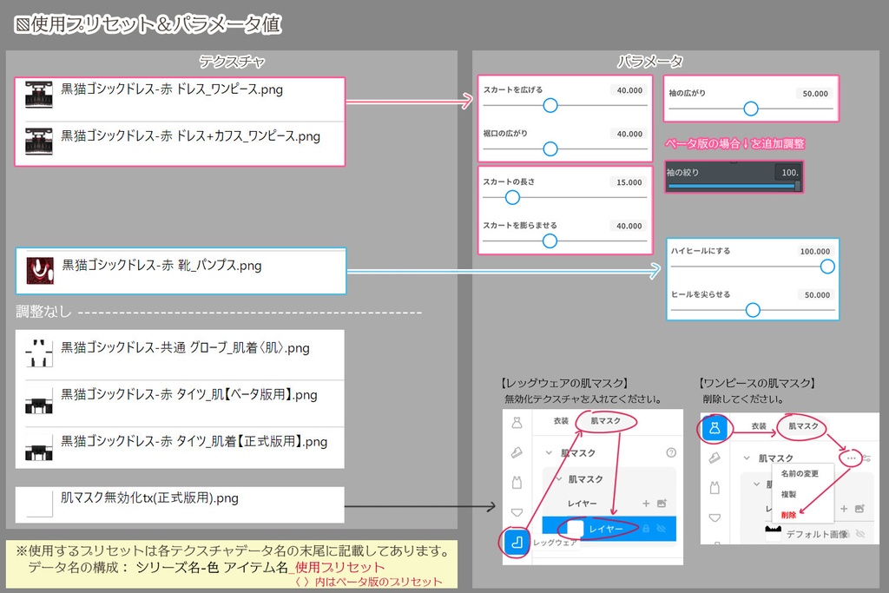Select the shoes category icon

click(517, 452)
